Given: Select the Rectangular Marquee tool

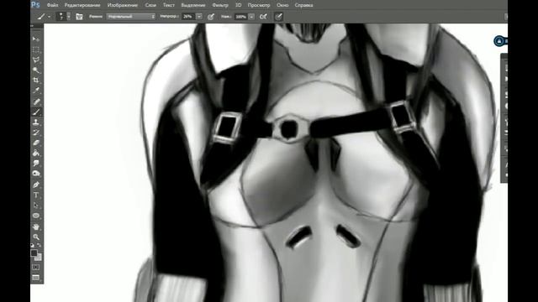Looking at the screenshot, I should (x=35, y=49).
